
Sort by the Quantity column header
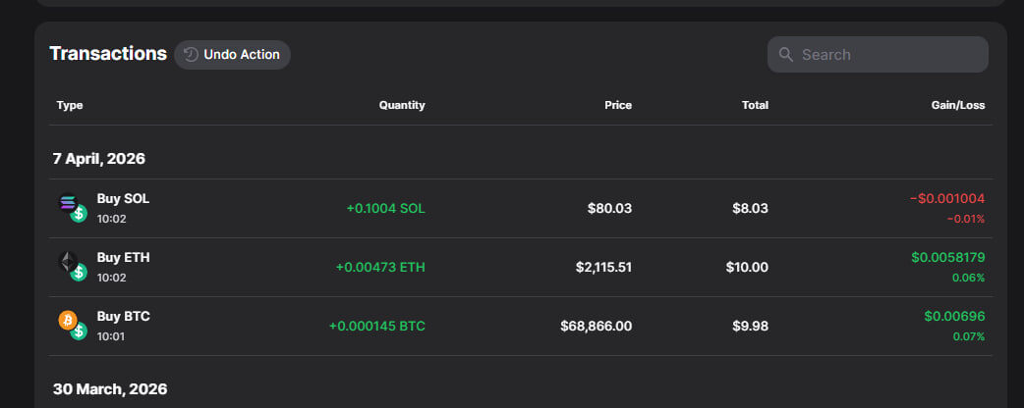(x=402, y=105)
